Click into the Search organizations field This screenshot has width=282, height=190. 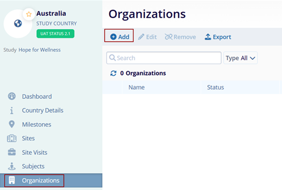(164, 58)
